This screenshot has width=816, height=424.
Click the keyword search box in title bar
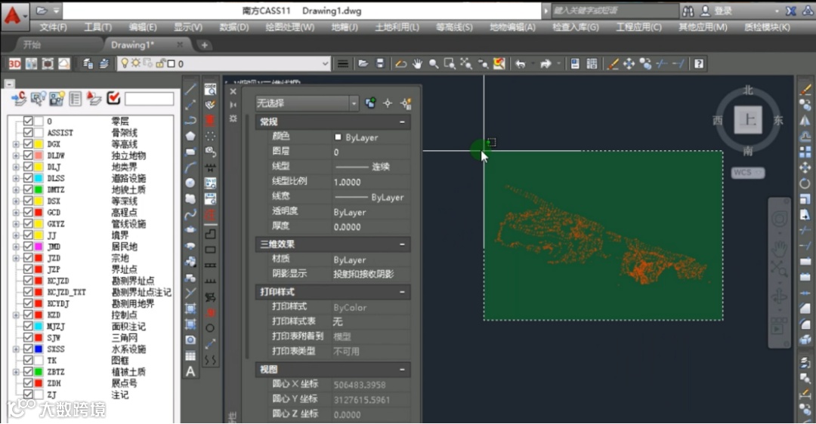(615, 11)
